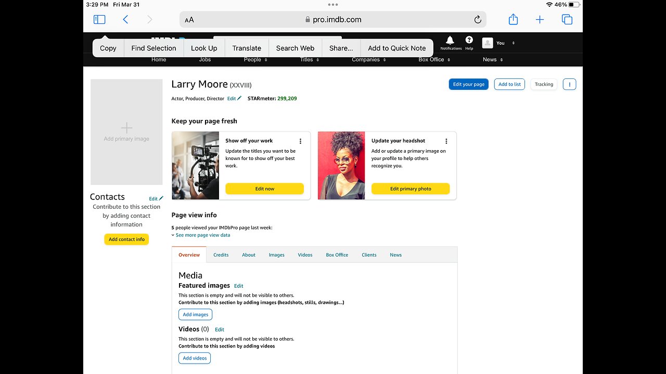
Task: Show the tab overview icon
Action: point(567,20)
